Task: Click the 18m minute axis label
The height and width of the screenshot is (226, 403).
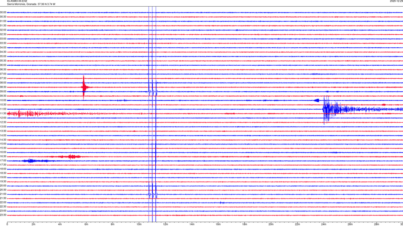Action: (245, 224)
